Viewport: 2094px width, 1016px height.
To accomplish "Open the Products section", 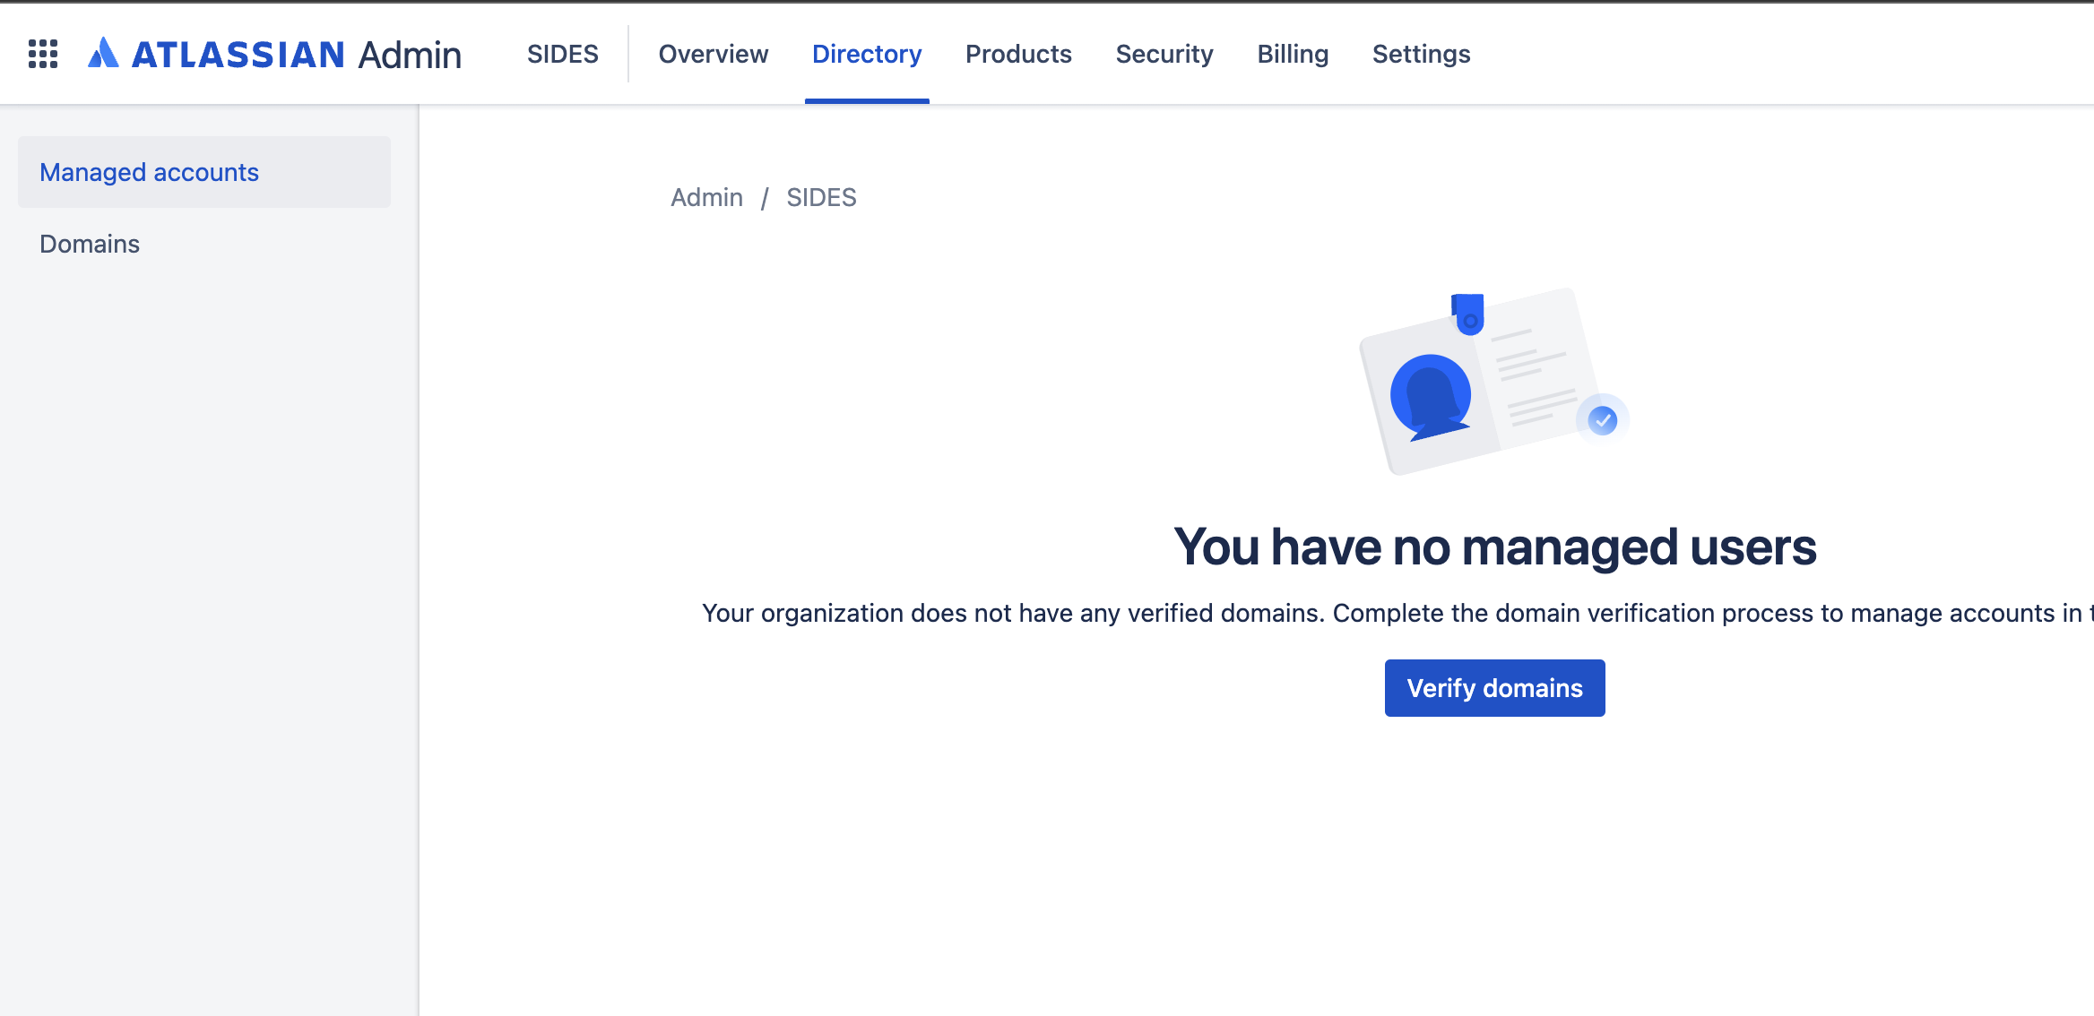I will point(1018,54).
